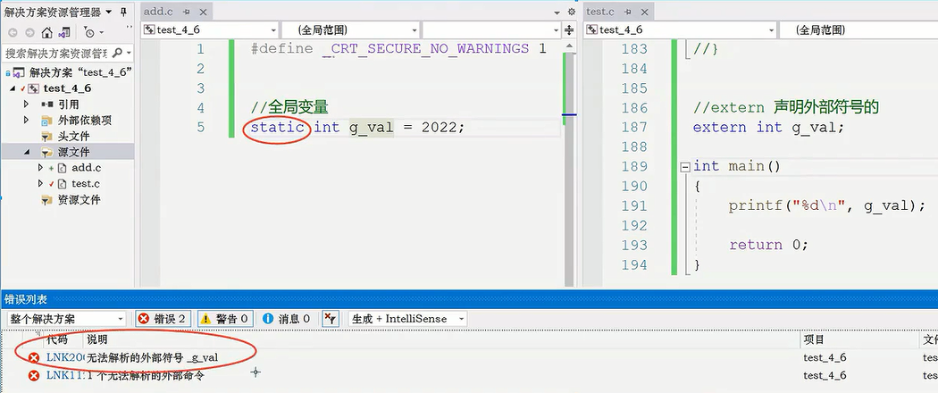The height and width of the screenshot is (393, 938).
Task: Open the 整个解决方案 scope dropdown
Action: (x=66, y=319)
